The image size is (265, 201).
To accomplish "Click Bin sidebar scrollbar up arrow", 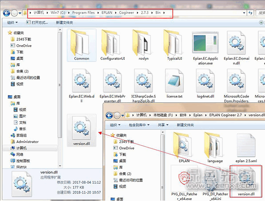I will click(60, 30).
